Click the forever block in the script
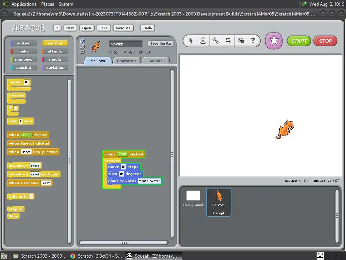Screen dimensions: 346x260 coord(112,161)
